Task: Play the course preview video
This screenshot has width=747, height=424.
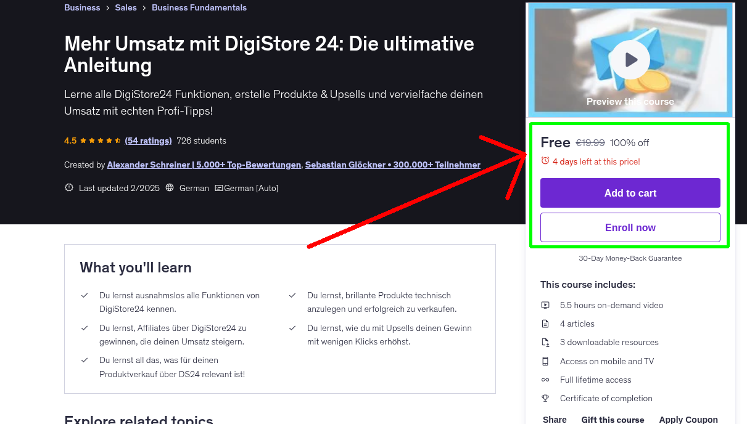Action: 630,60
